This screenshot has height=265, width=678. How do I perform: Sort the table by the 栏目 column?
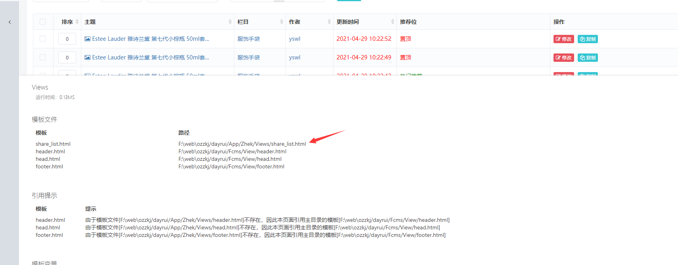[x=282, y=22]
